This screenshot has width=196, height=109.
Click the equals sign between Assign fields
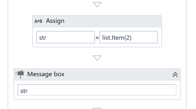pyautogui.click(x=97, y=38)
